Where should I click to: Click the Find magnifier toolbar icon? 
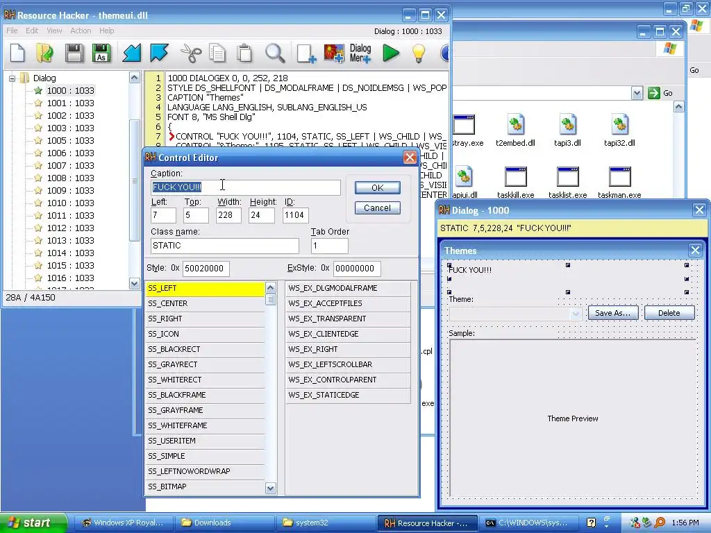click(x=275, y=53)
